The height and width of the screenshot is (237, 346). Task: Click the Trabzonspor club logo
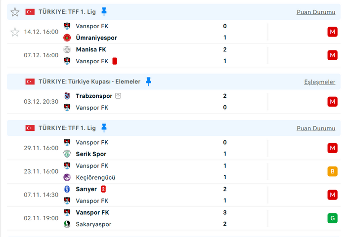point(67,96)
